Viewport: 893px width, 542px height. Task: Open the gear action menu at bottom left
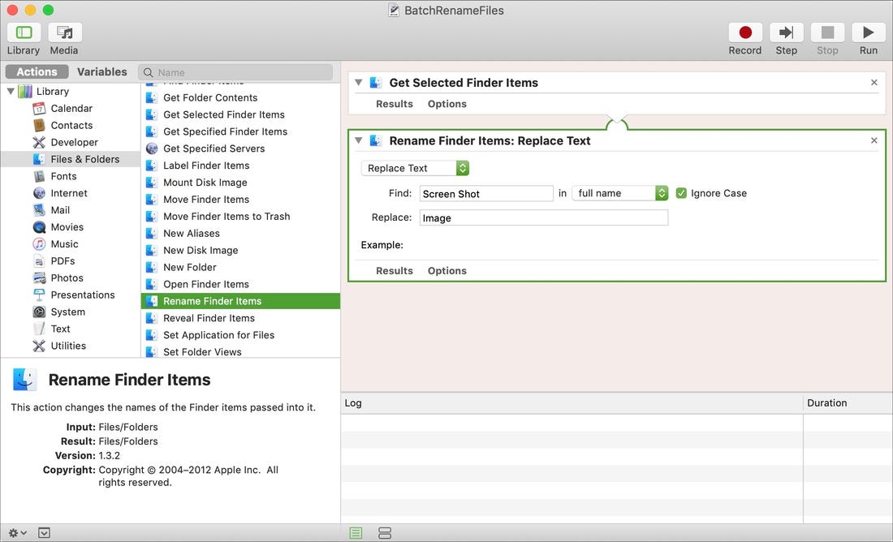click(x=17, y=533)
